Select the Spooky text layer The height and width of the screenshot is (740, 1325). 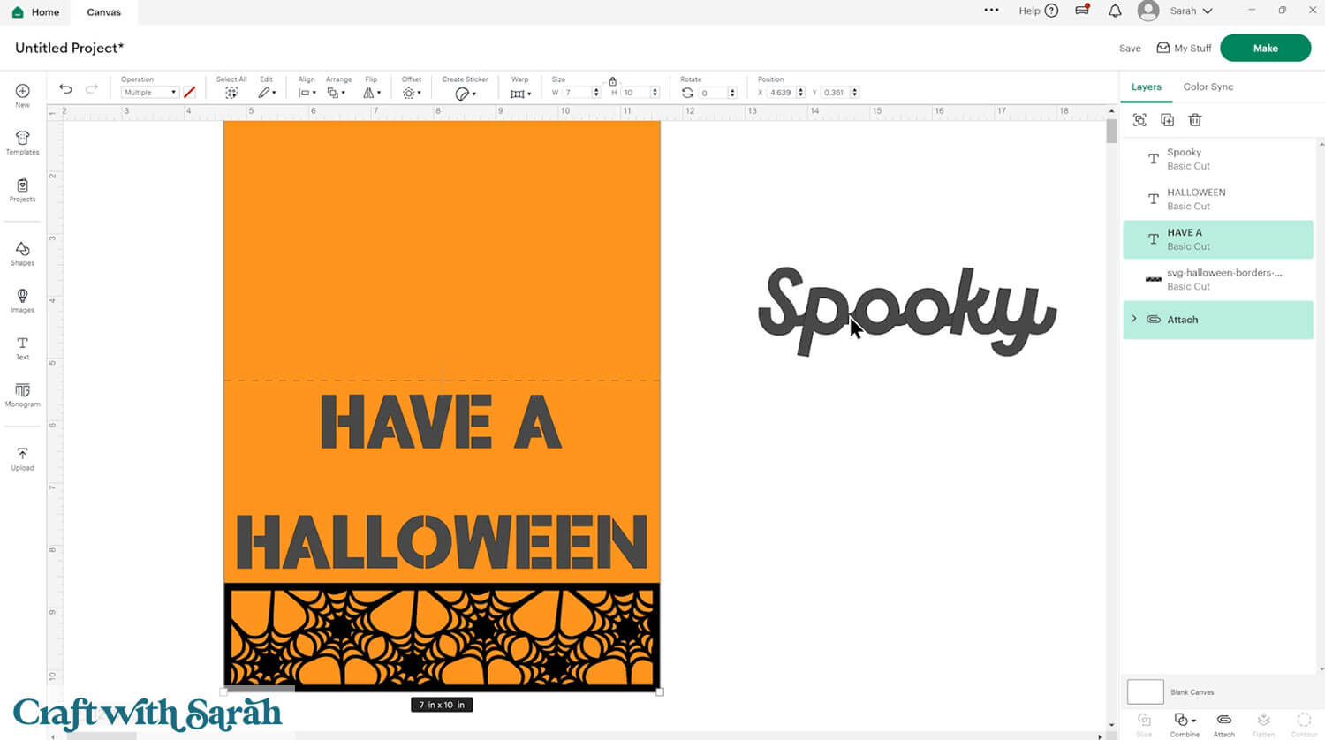point(1217,159)
